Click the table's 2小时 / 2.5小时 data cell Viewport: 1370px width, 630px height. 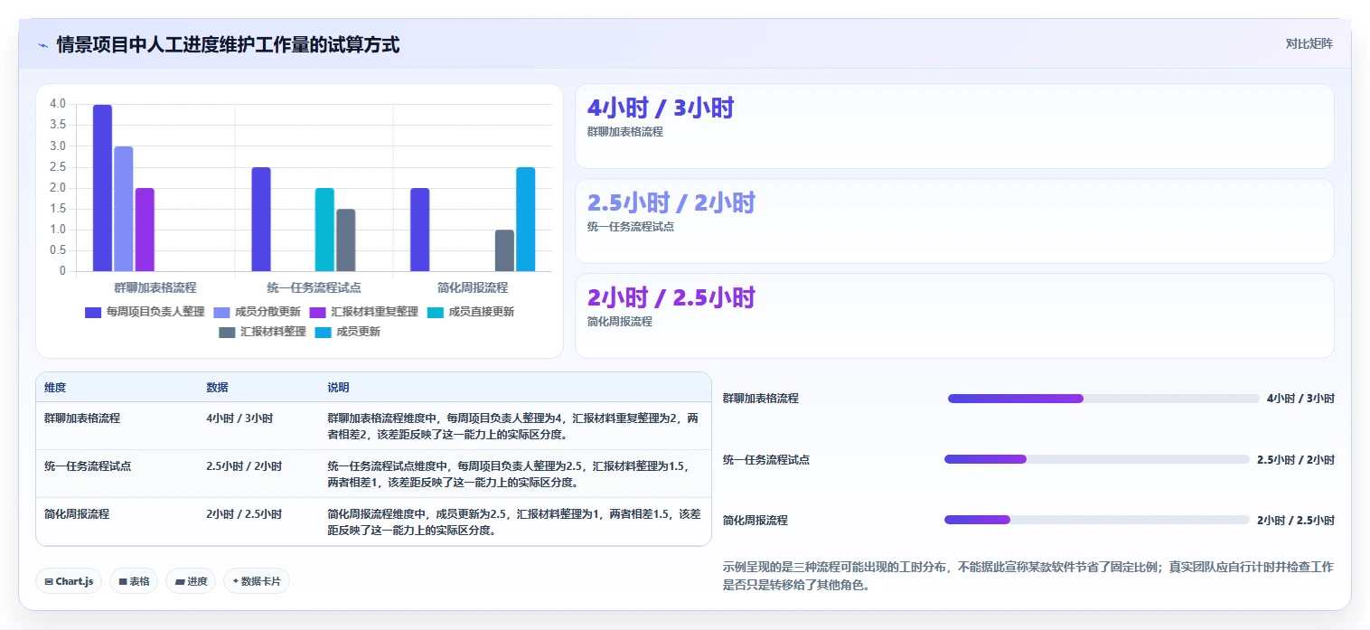click(244, 513)
